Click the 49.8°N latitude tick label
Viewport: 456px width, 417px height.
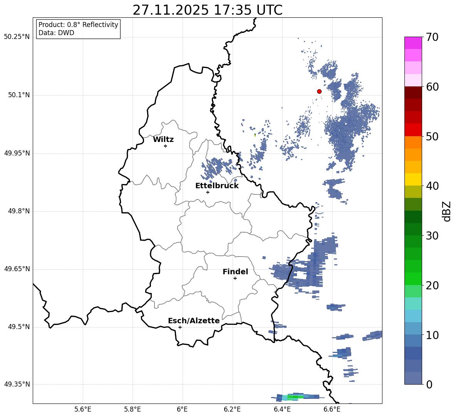point(18,211)
